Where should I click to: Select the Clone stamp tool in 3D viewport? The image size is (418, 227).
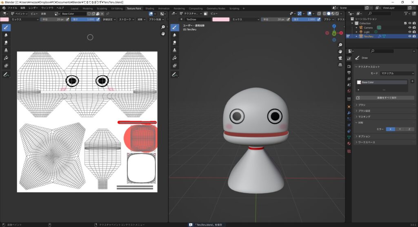click(x=175, y=50)
